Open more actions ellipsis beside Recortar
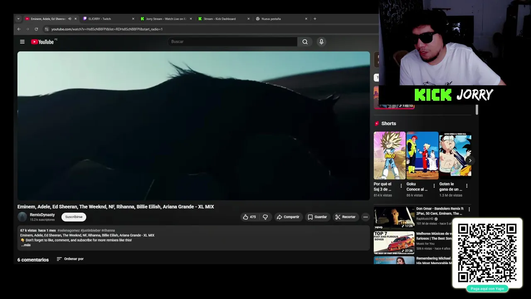The height and width of the screenshot is (299, 531). (365, 217)
